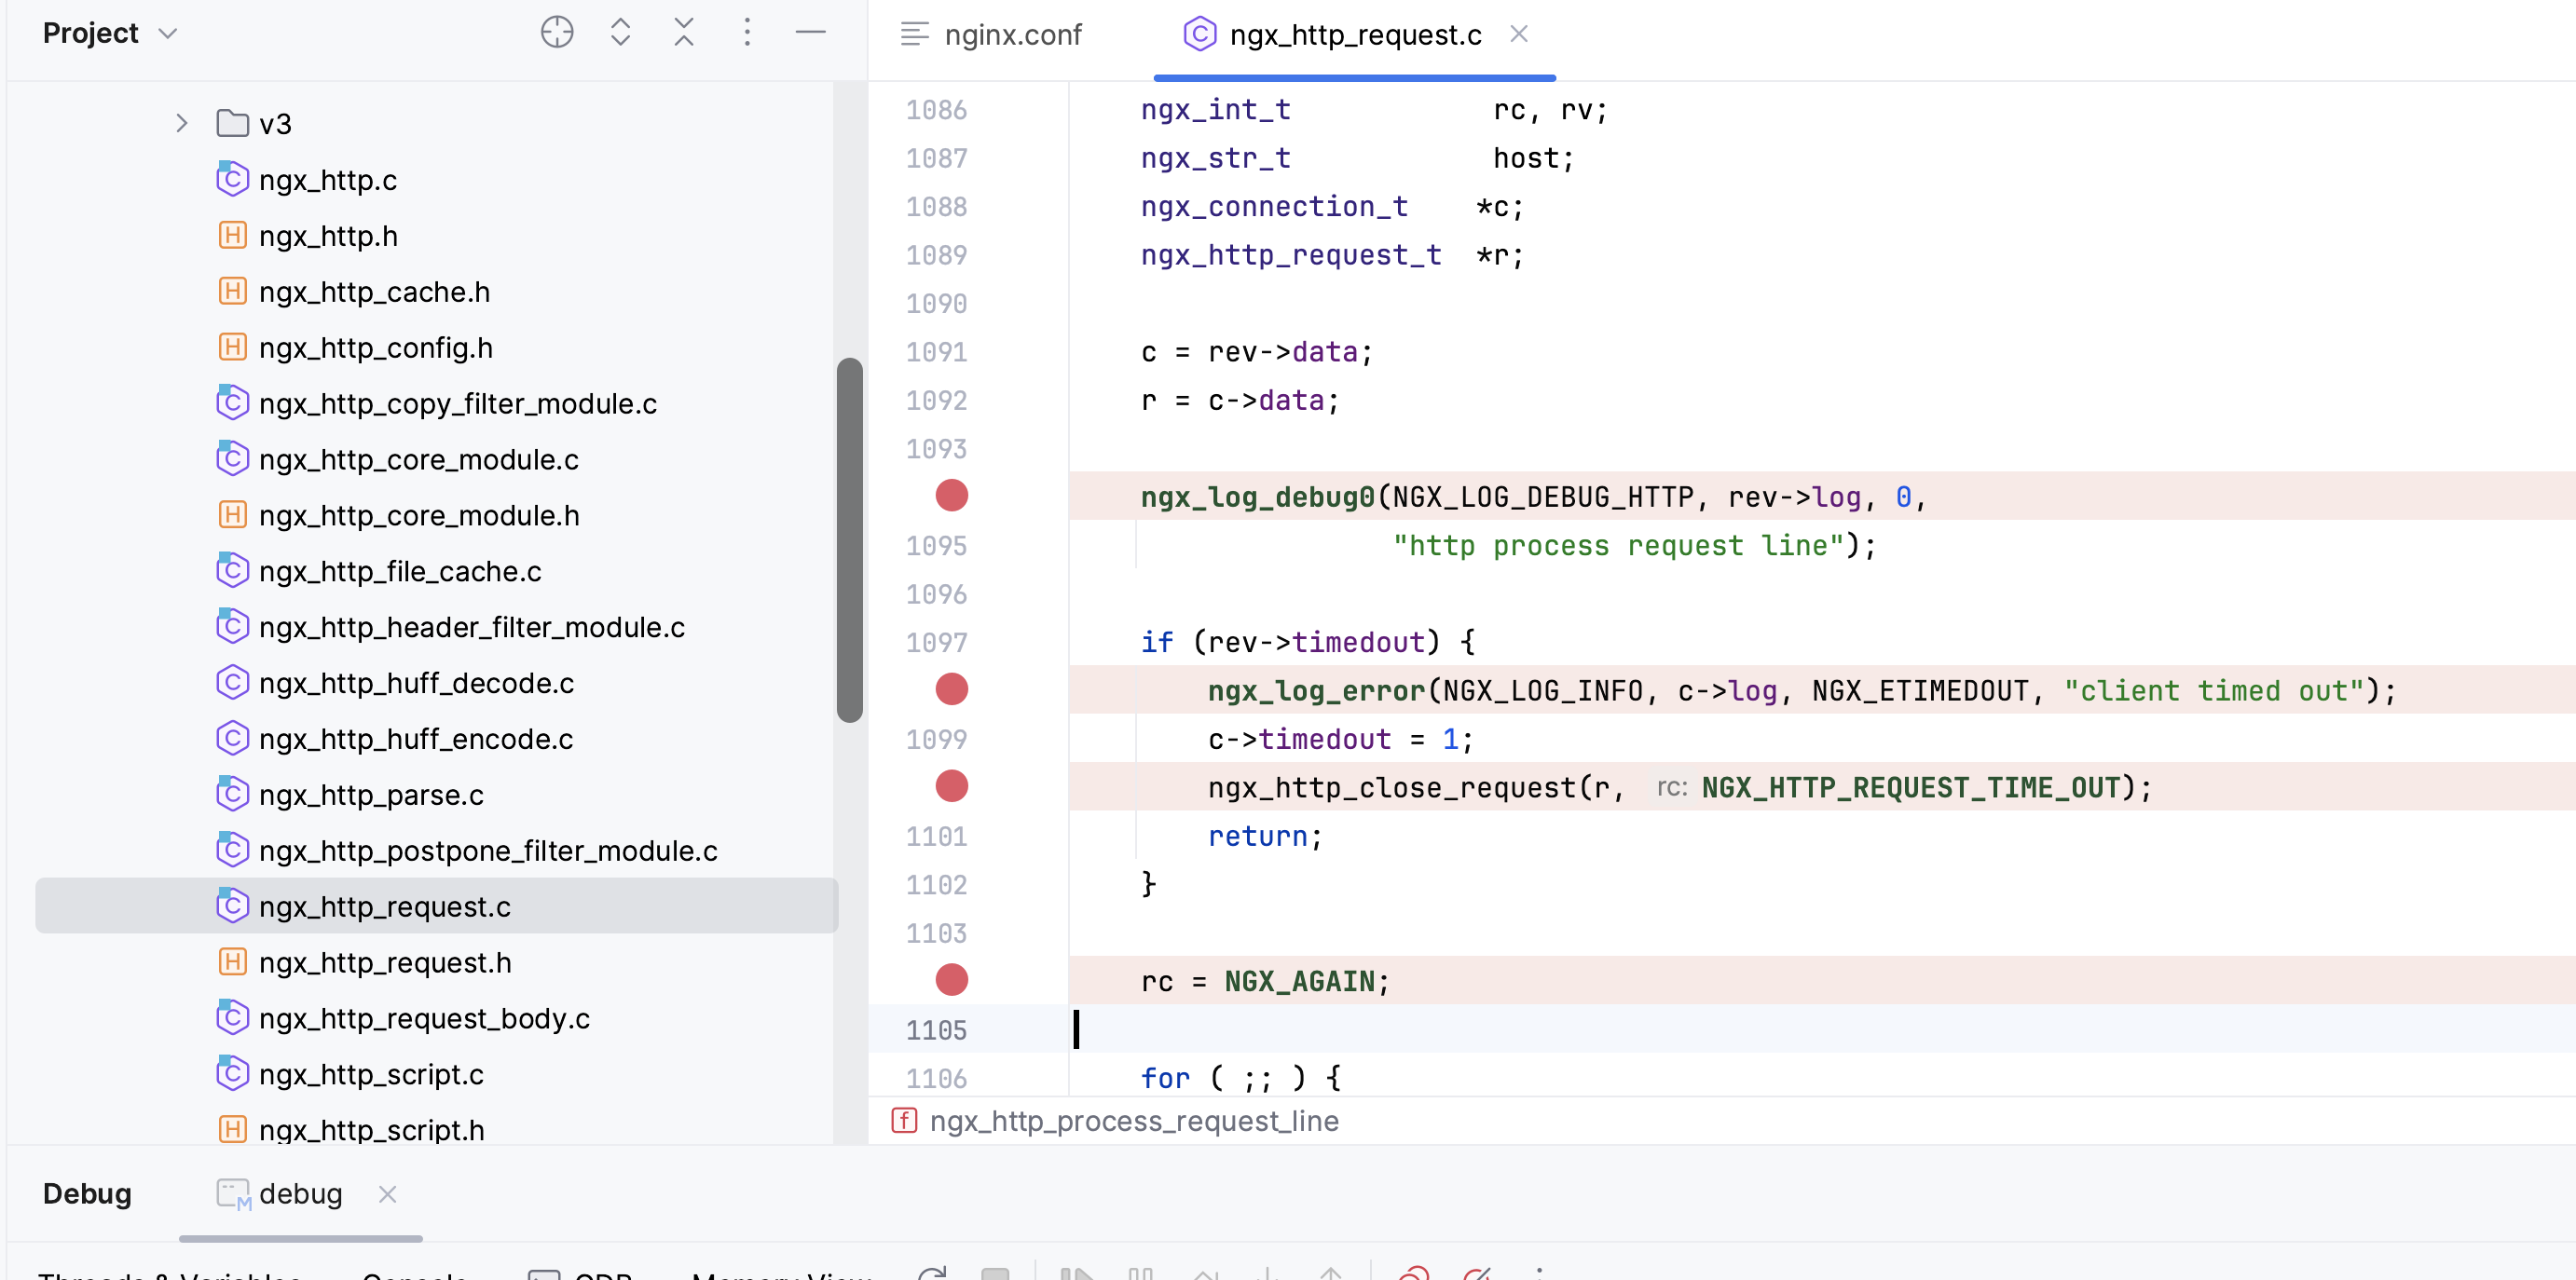Click the ngx_http_process_request_line breadcrumb
Screen dimensions: 2576x1280
(x=1115, y=1121)
